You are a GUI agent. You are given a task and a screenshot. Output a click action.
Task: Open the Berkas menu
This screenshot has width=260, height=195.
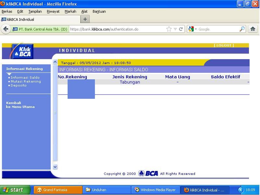pos(7,11)
